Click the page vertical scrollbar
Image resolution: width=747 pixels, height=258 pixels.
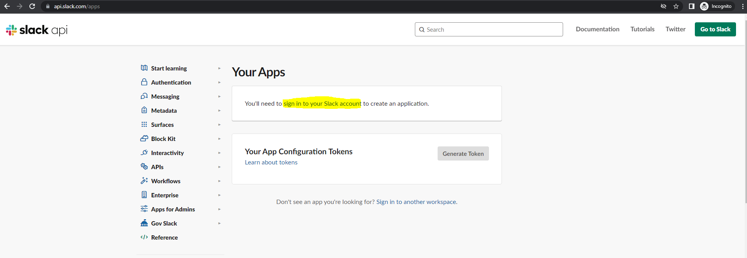(745, 112)
